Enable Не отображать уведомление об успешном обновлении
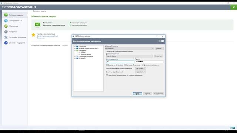Viewport: 237px width, 133px height. point(107,75)
